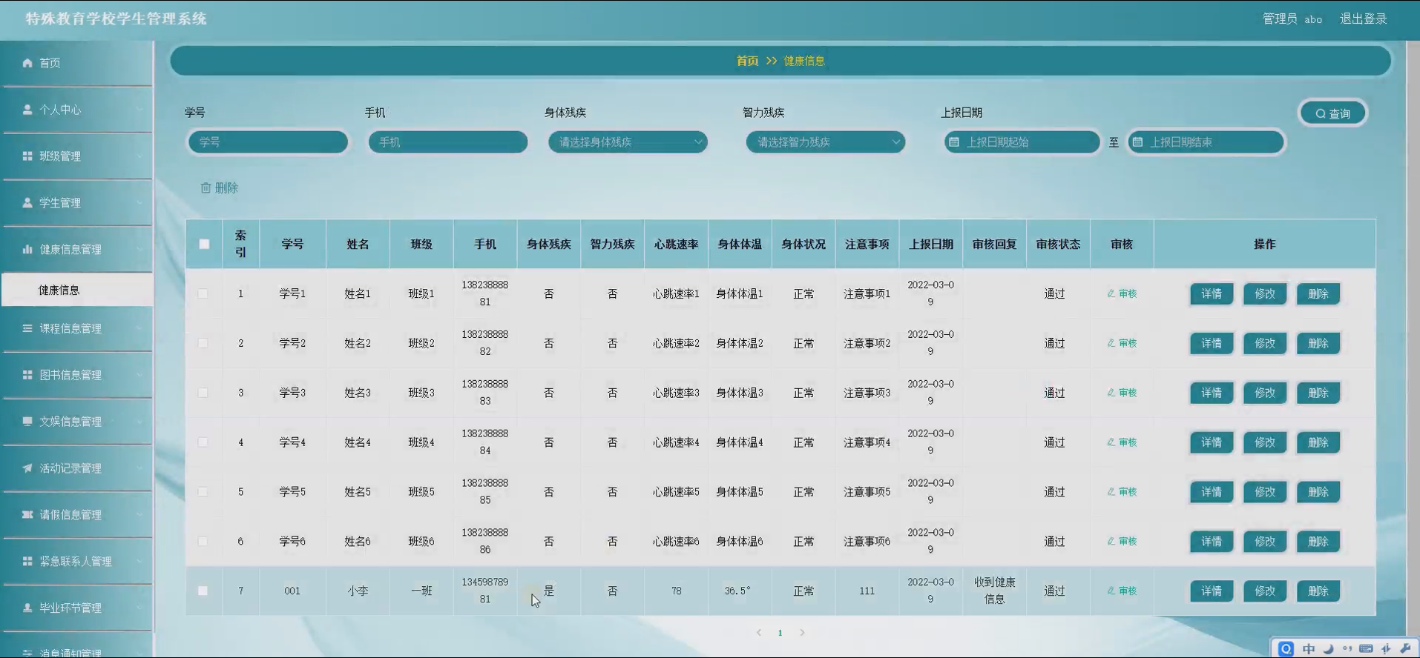Click 修改 button for row 学号2
The image size is (1420, 658).
1265,344
